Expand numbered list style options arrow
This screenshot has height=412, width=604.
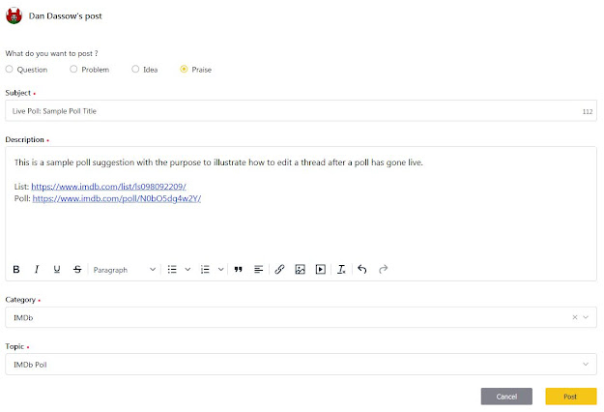[x=220, y=270]
